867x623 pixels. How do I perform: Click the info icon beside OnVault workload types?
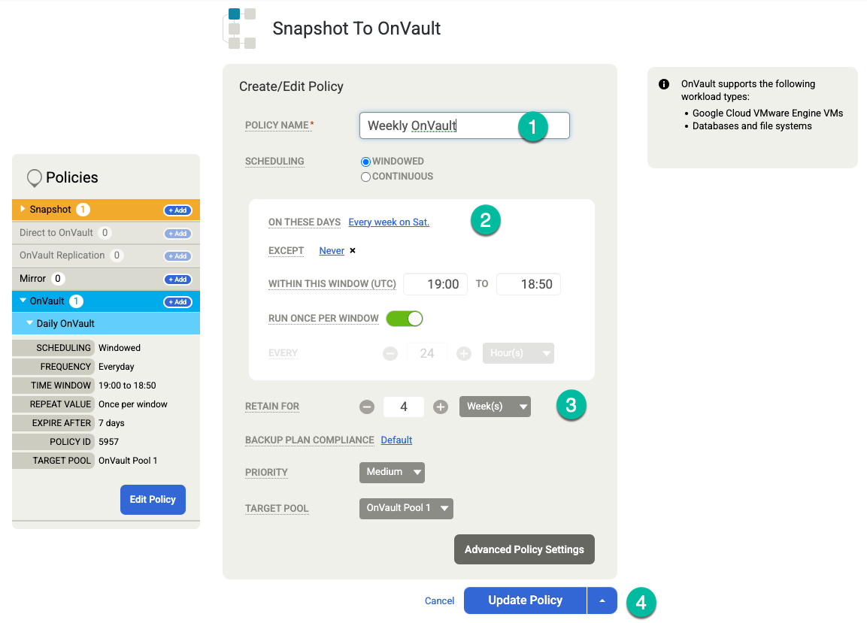point(664,84)
